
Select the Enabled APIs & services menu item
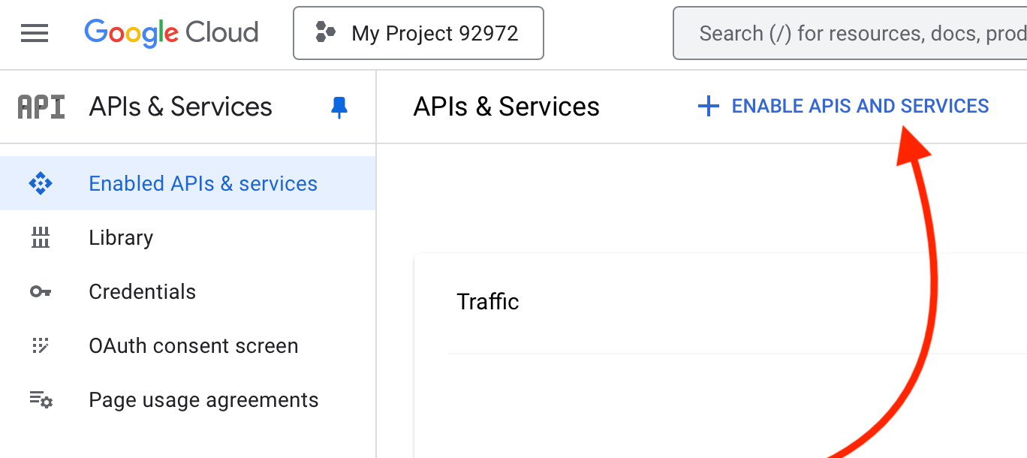203,183
